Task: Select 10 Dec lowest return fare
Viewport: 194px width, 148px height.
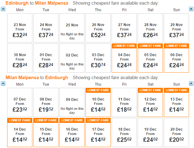Action: click(x=98, y=102)
